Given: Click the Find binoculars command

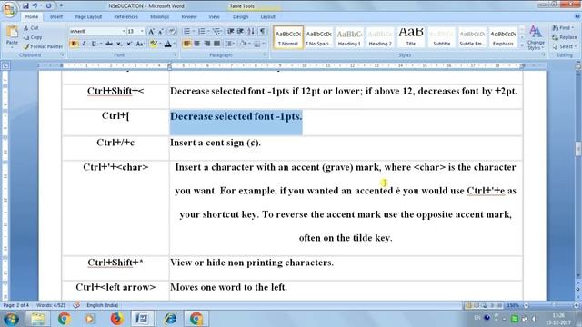Looking at the screenshot, I should click(x=562, y=28).
